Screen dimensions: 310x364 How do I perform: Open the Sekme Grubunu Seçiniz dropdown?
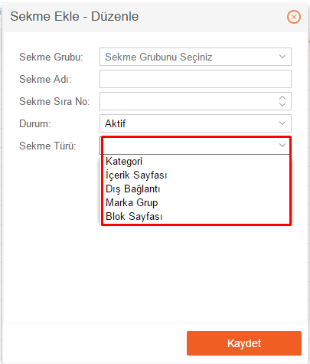pos(195,57)
